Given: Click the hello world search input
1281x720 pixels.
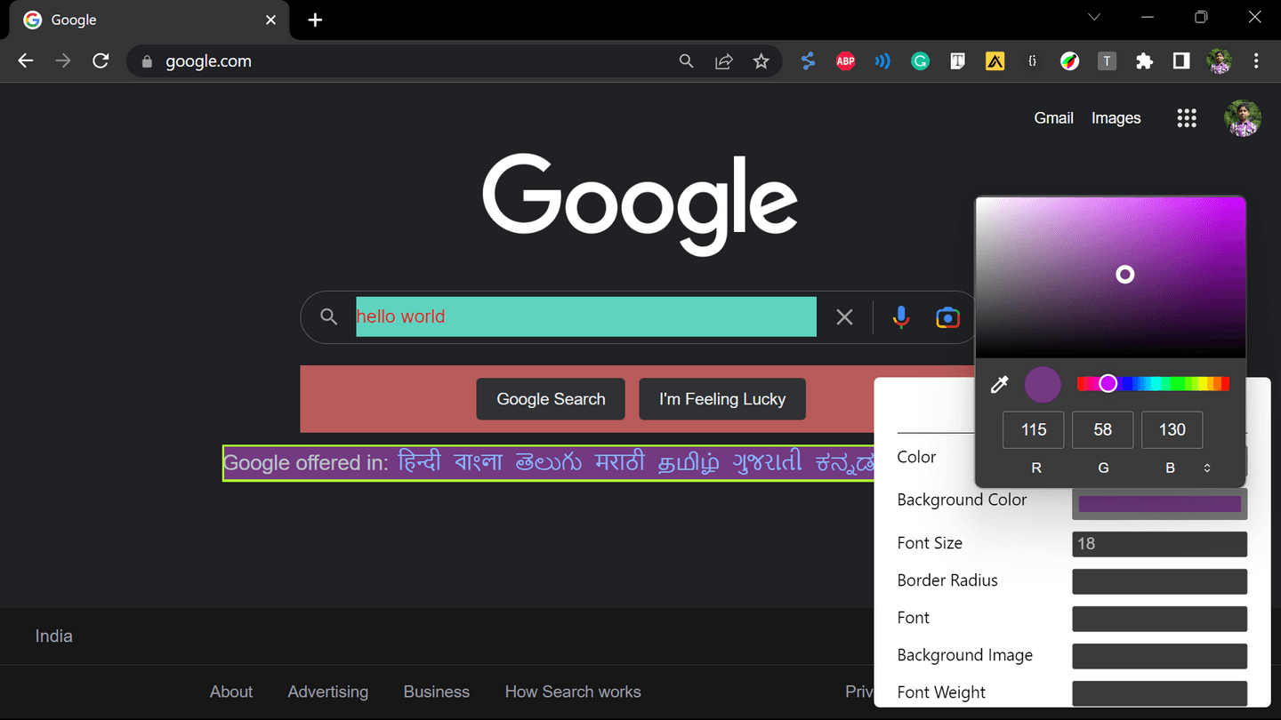Looking at the screenshot, I should click(586, 316).
